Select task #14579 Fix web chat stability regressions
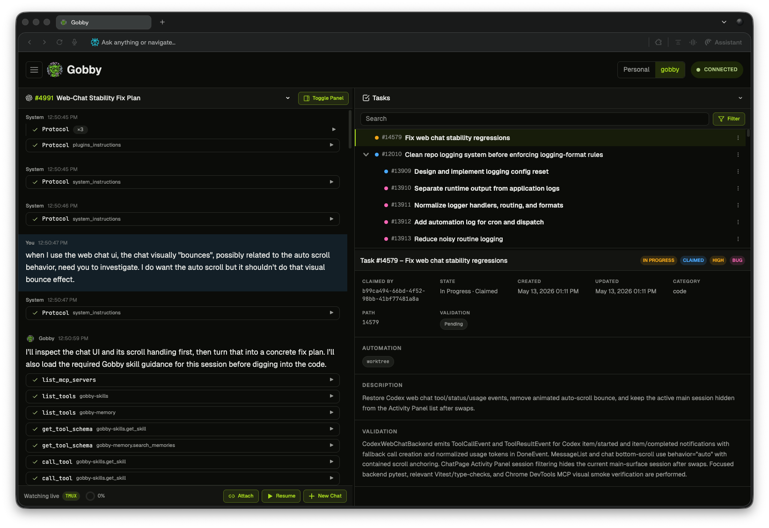 [550, 138]
